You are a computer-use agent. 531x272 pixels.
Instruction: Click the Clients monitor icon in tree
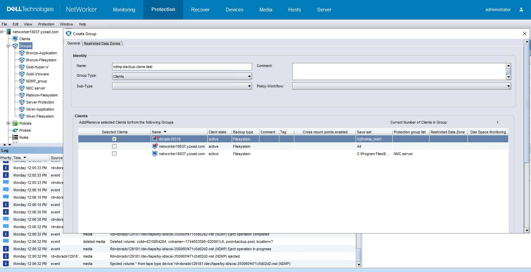coord(15,39)
